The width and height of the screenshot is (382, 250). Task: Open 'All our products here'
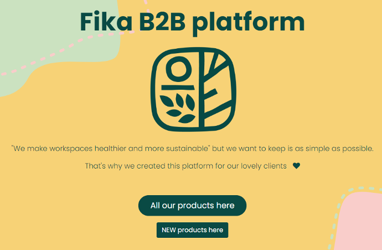192,206
